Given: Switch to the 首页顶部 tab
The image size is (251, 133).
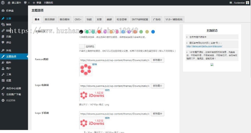Looking at the screenshot, I should click(x=50, y=19).
